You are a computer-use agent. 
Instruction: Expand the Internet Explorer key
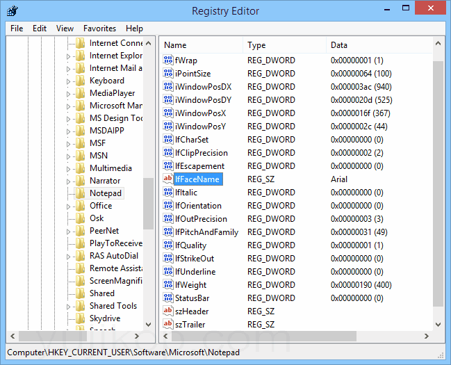(68, 56)
